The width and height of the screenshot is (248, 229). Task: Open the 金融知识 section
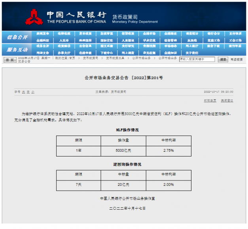(170, 53)
